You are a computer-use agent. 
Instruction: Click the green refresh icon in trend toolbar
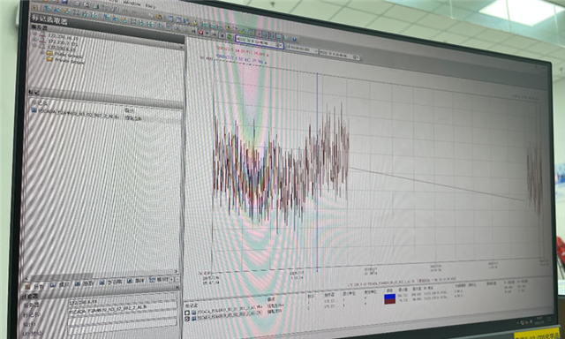229,35
